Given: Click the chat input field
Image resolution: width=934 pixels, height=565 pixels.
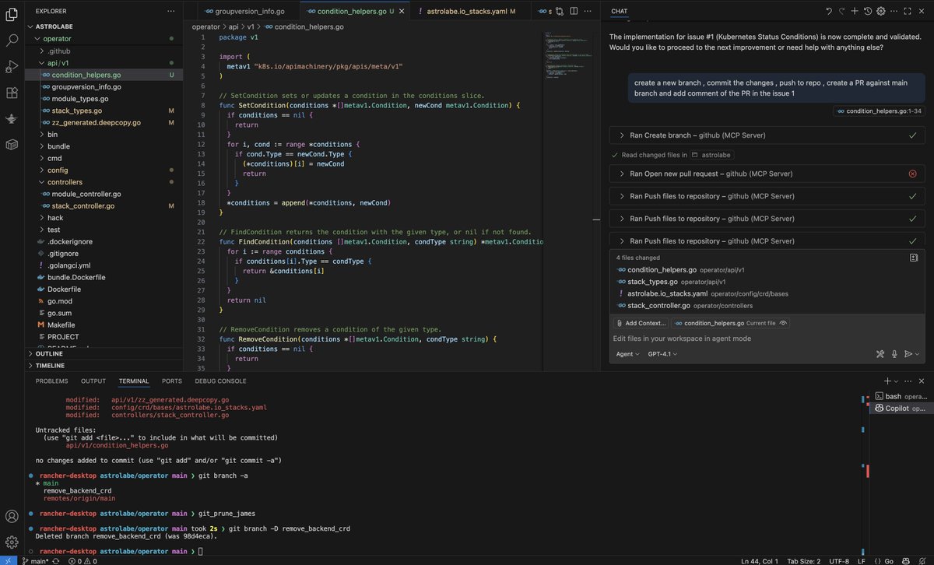Looking at the screenshot, I should click(x=767, y=339).
